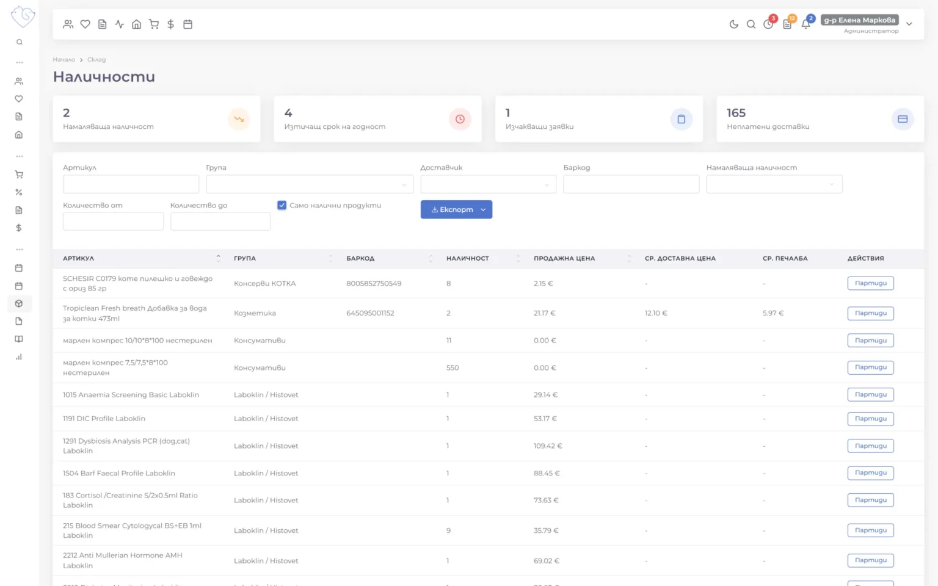
Task: Click the Начало breadcrumb link
Action: 64,60
